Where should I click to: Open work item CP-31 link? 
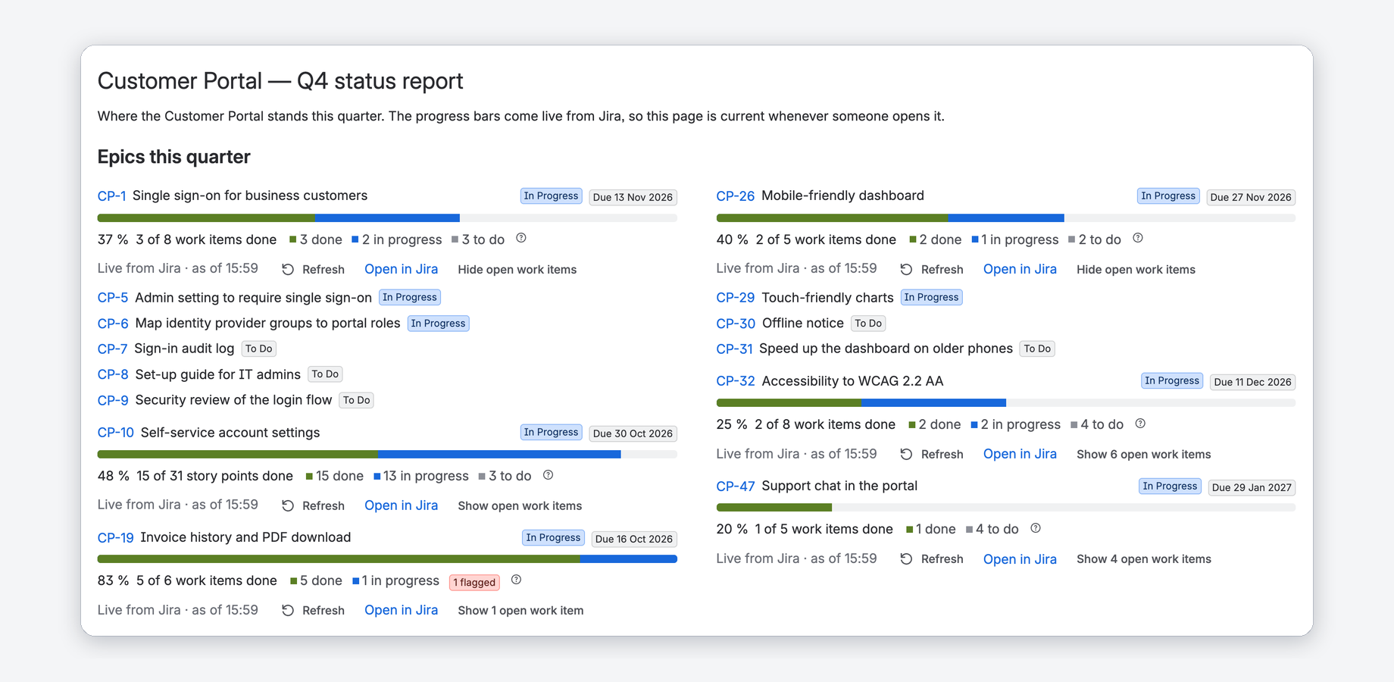(x=734, y=349)
